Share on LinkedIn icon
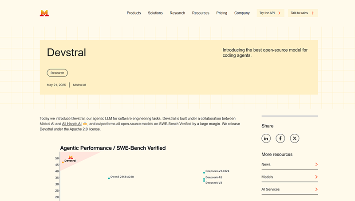Image resolution: width=355 pixels, height=201 pixels. point(266,139)
